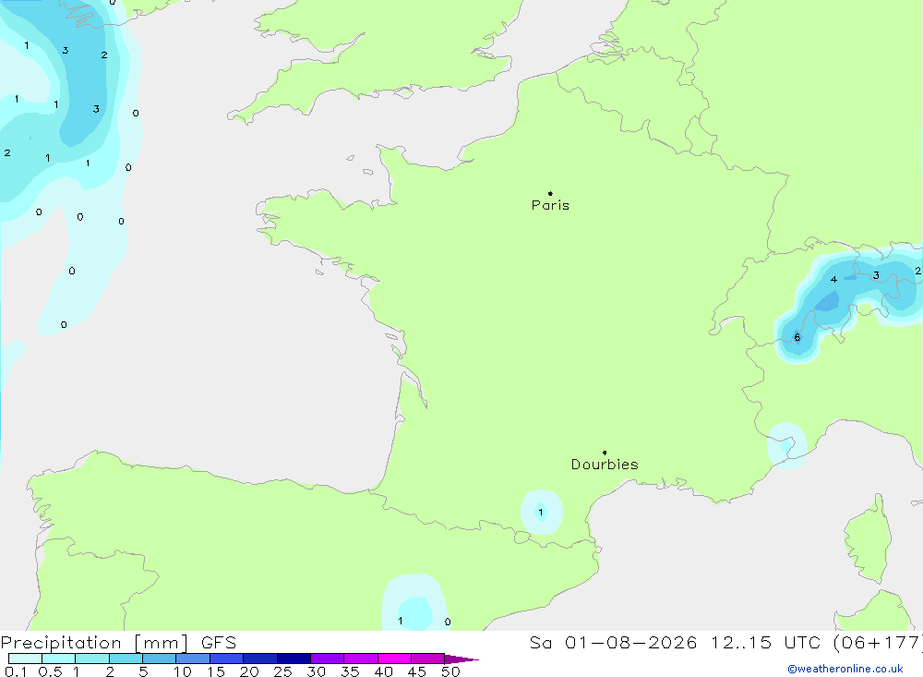Click the GFS model label
The height and width of the screenshot is (677, 923).
click(219, 642)
